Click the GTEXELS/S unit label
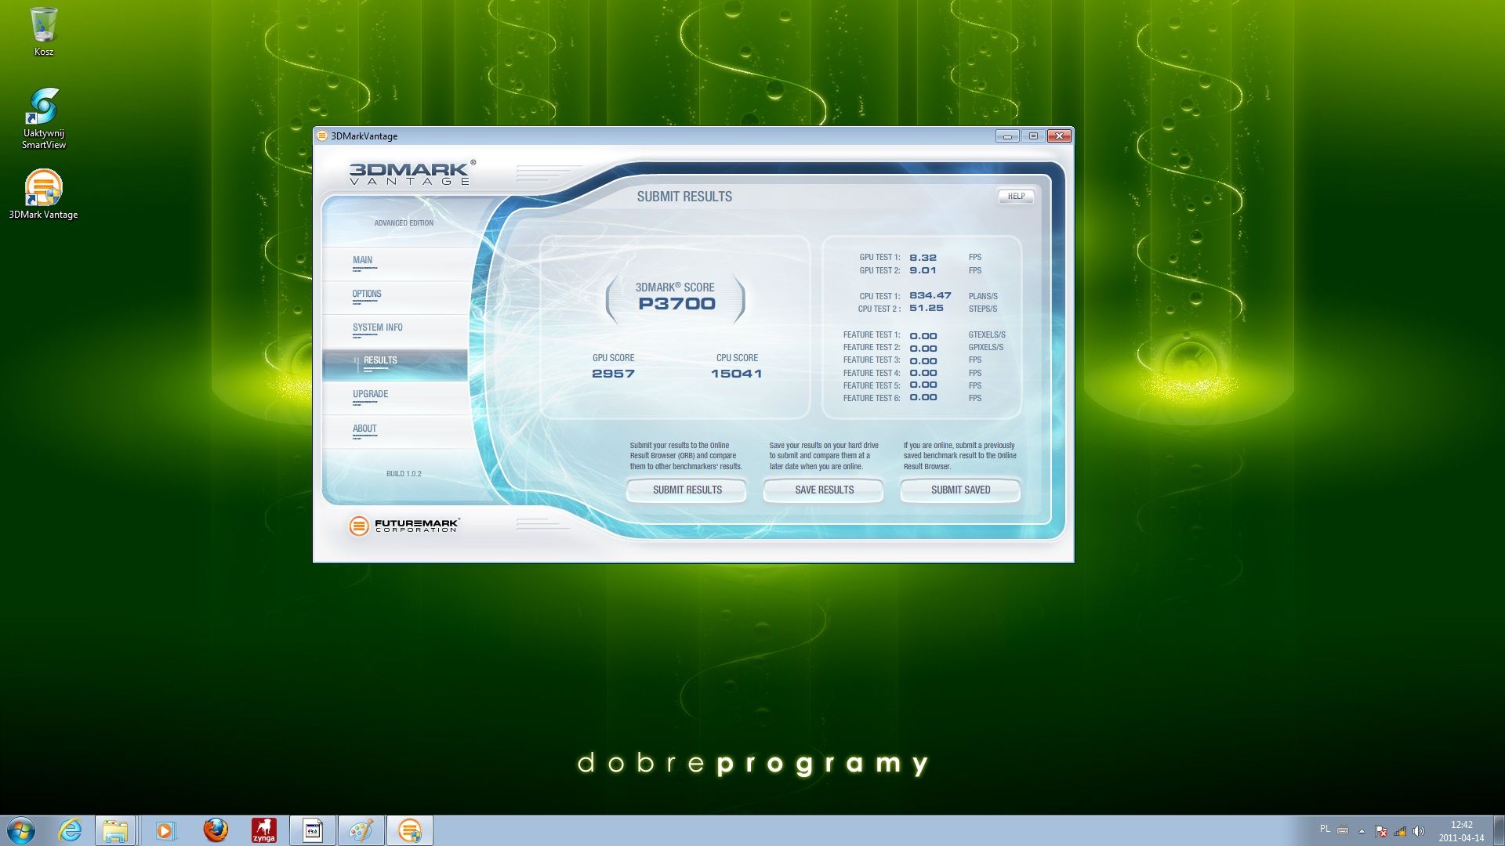This screenshot has height=846, width=1505. [x=986, y=334]
